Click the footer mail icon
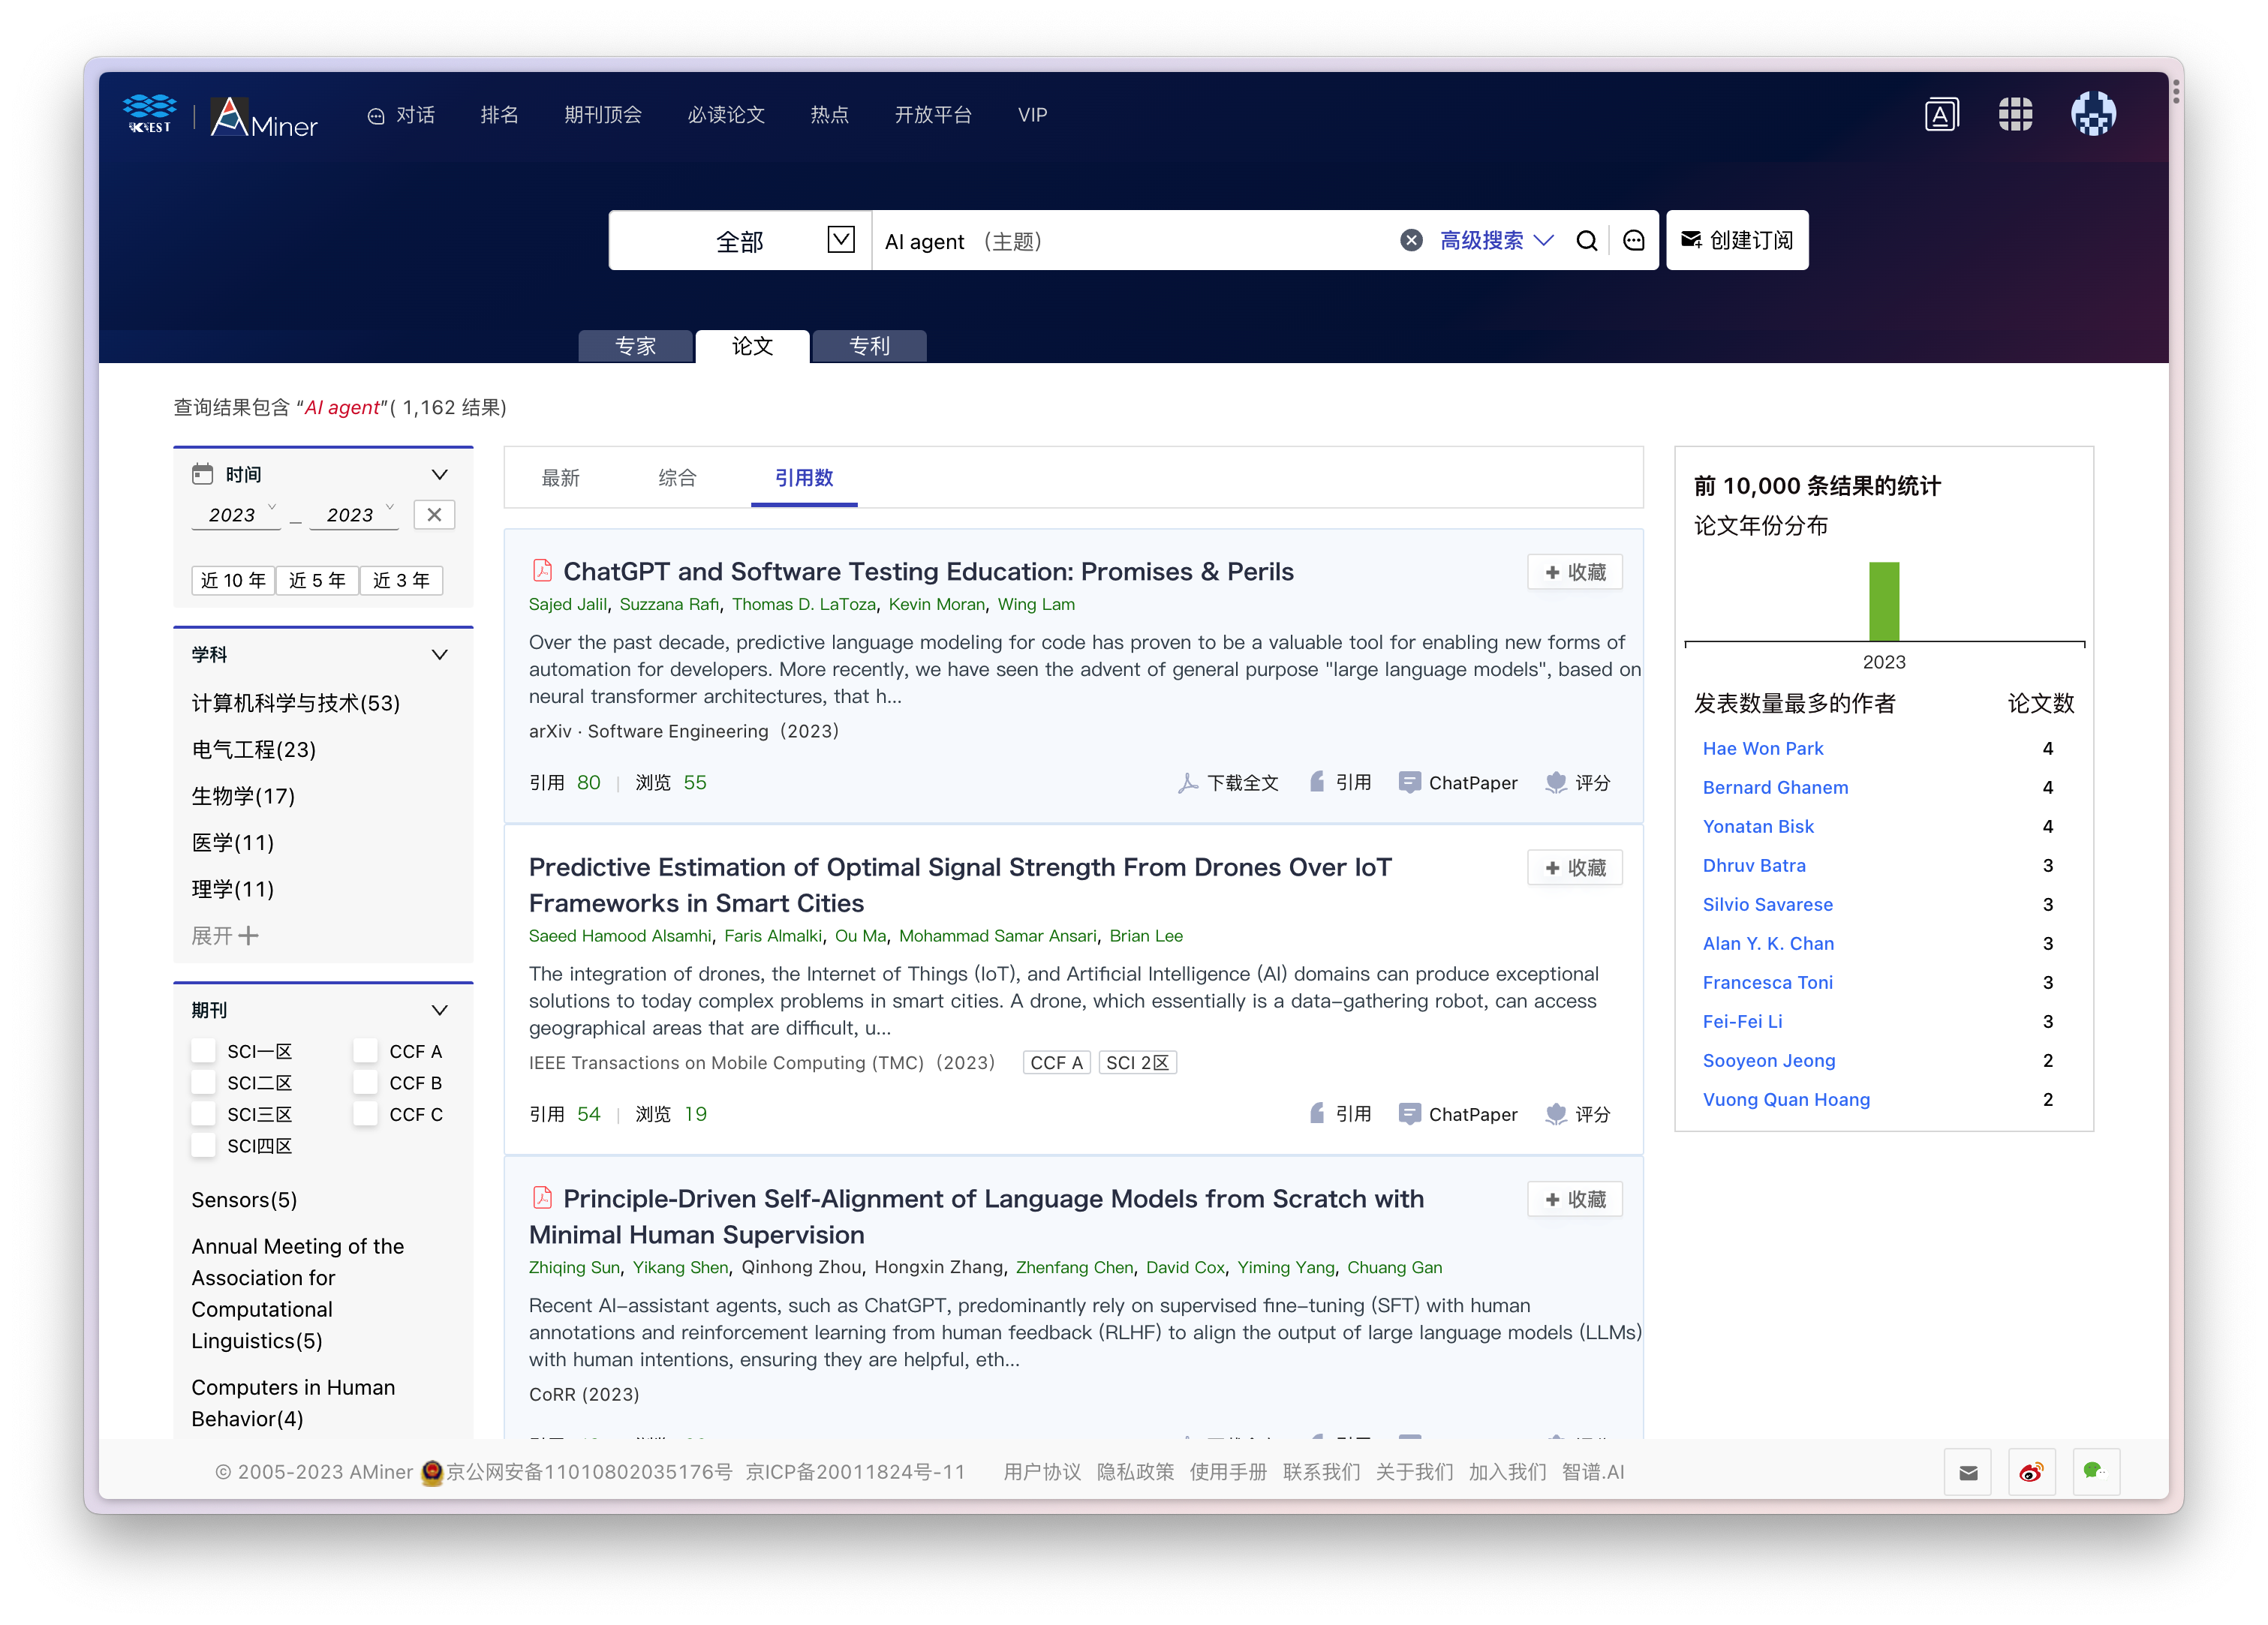Image resolution: width=2268 pixels, height=1625 pixels. coord(1968,1472)
